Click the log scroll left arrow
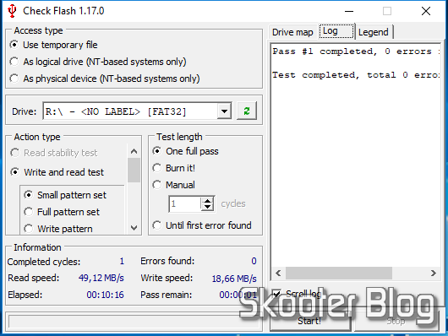448x336 pixels. tap(278, 274)
